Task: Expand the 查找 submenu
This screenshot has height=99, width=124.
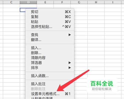Action: [x=50, y=35]
